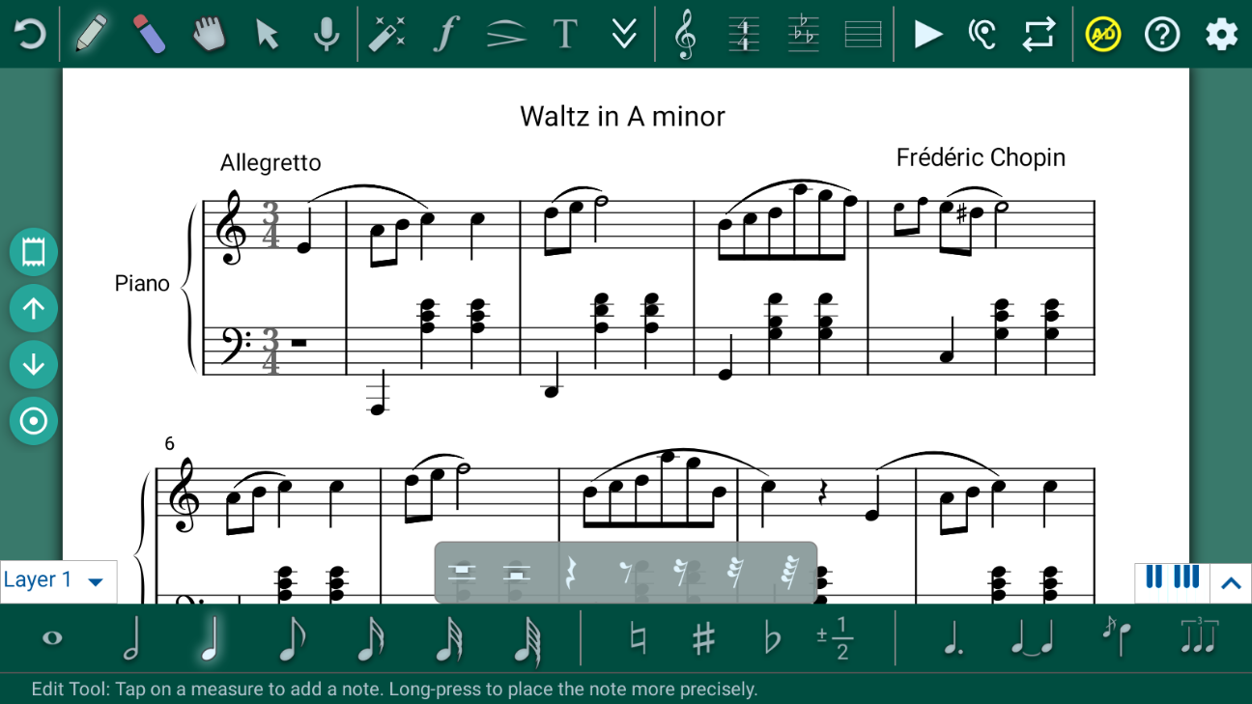Undo the last action
This screenshot has width=1252, height=704.
(x=30, y=35)
